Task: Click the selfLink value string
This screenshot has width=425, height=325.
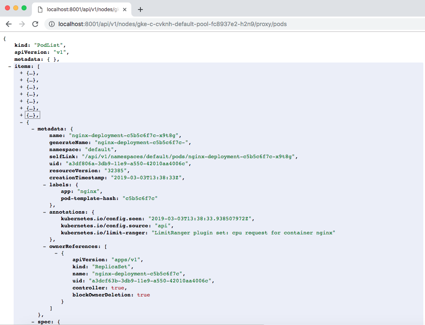Action: pos(188,156)
